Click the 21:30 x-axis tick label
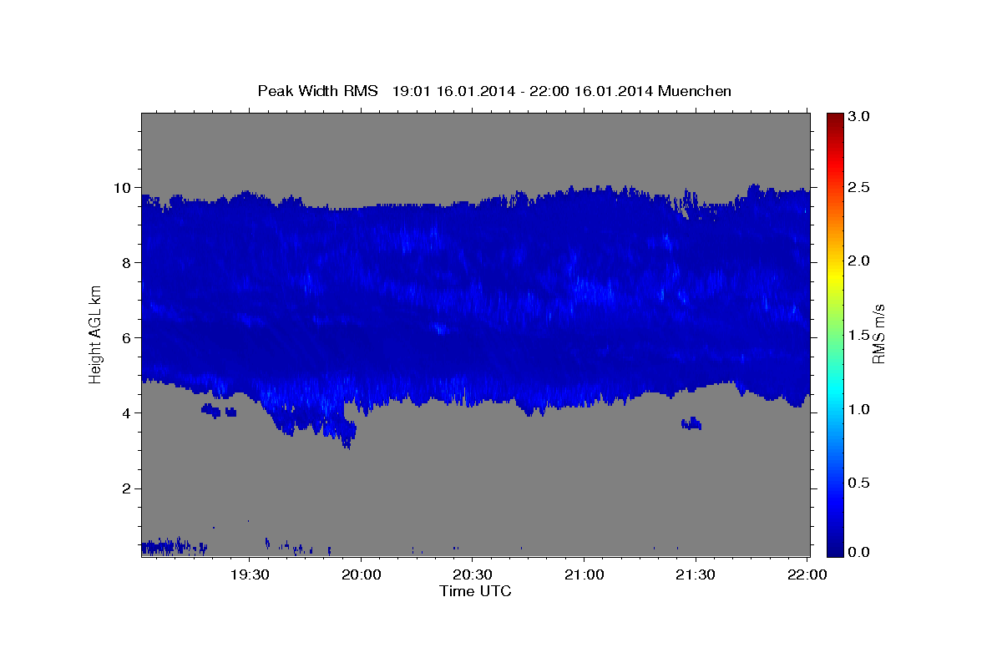The width and height of the screenshot is (1002, 668). [x=695, y=574]
